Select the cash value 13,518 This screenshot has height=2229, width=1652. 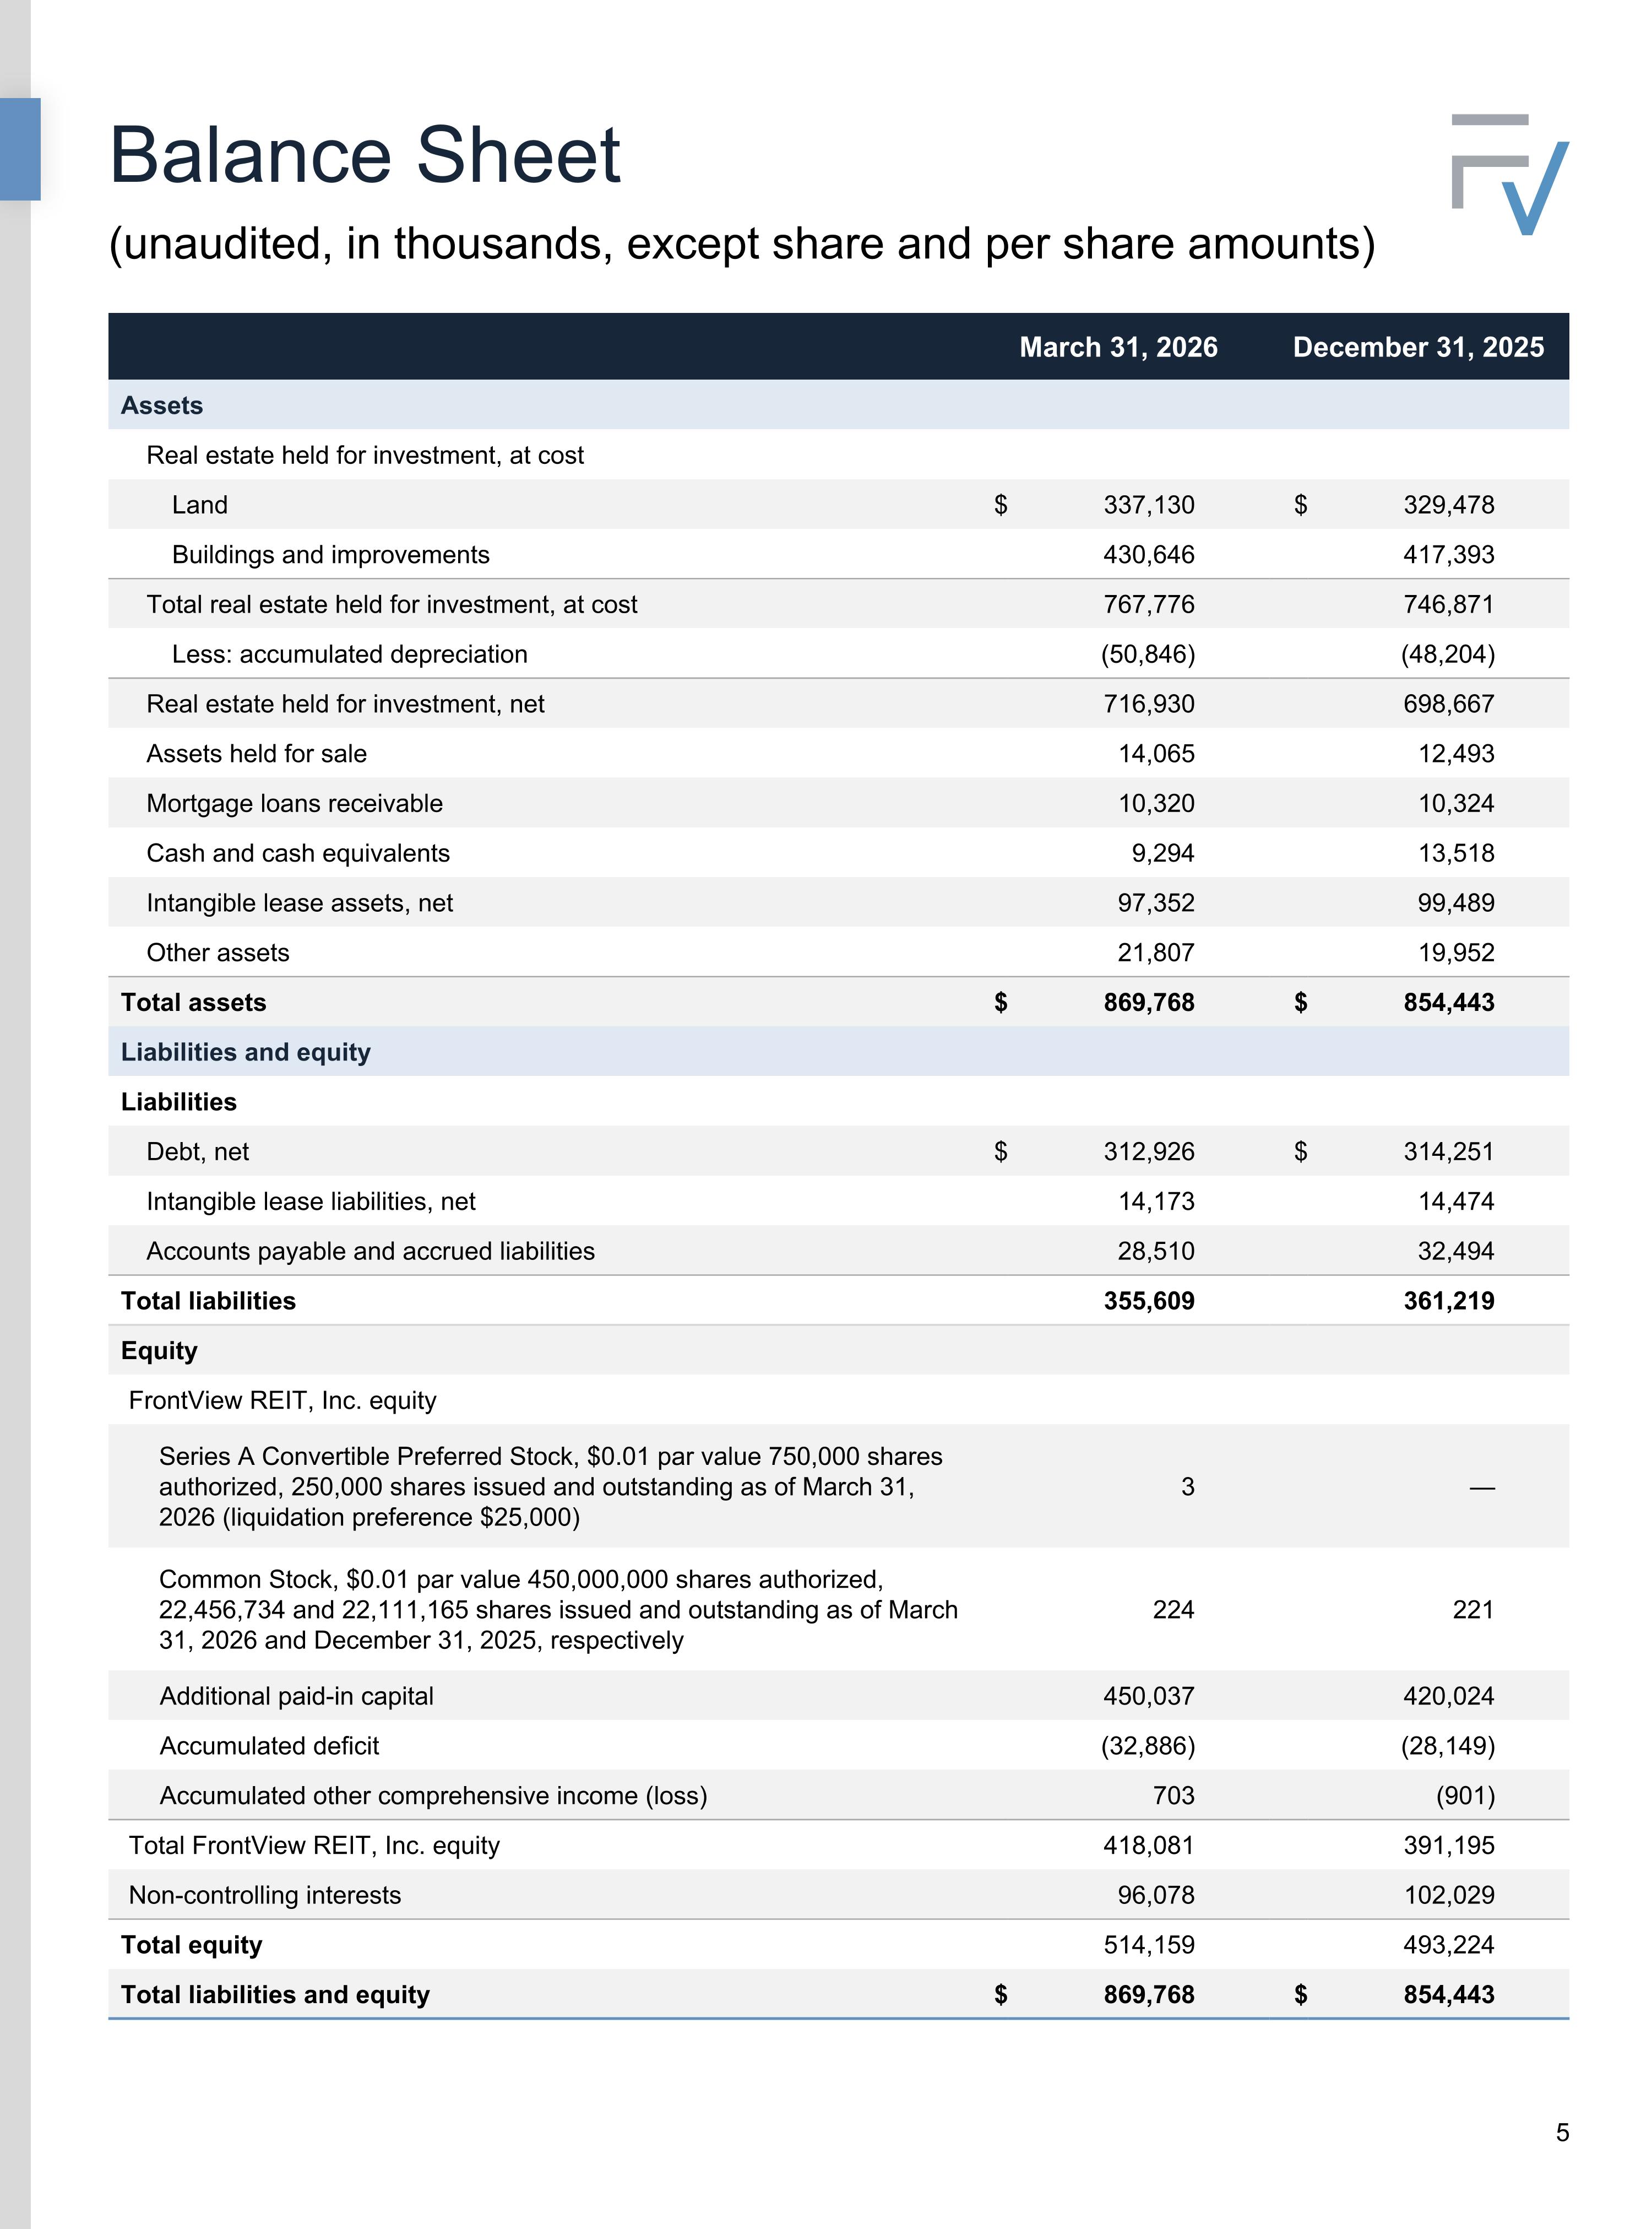[1456, 853]
